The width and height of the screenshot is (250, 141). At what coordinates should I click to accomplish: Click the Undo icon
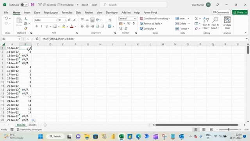point(6,18)
